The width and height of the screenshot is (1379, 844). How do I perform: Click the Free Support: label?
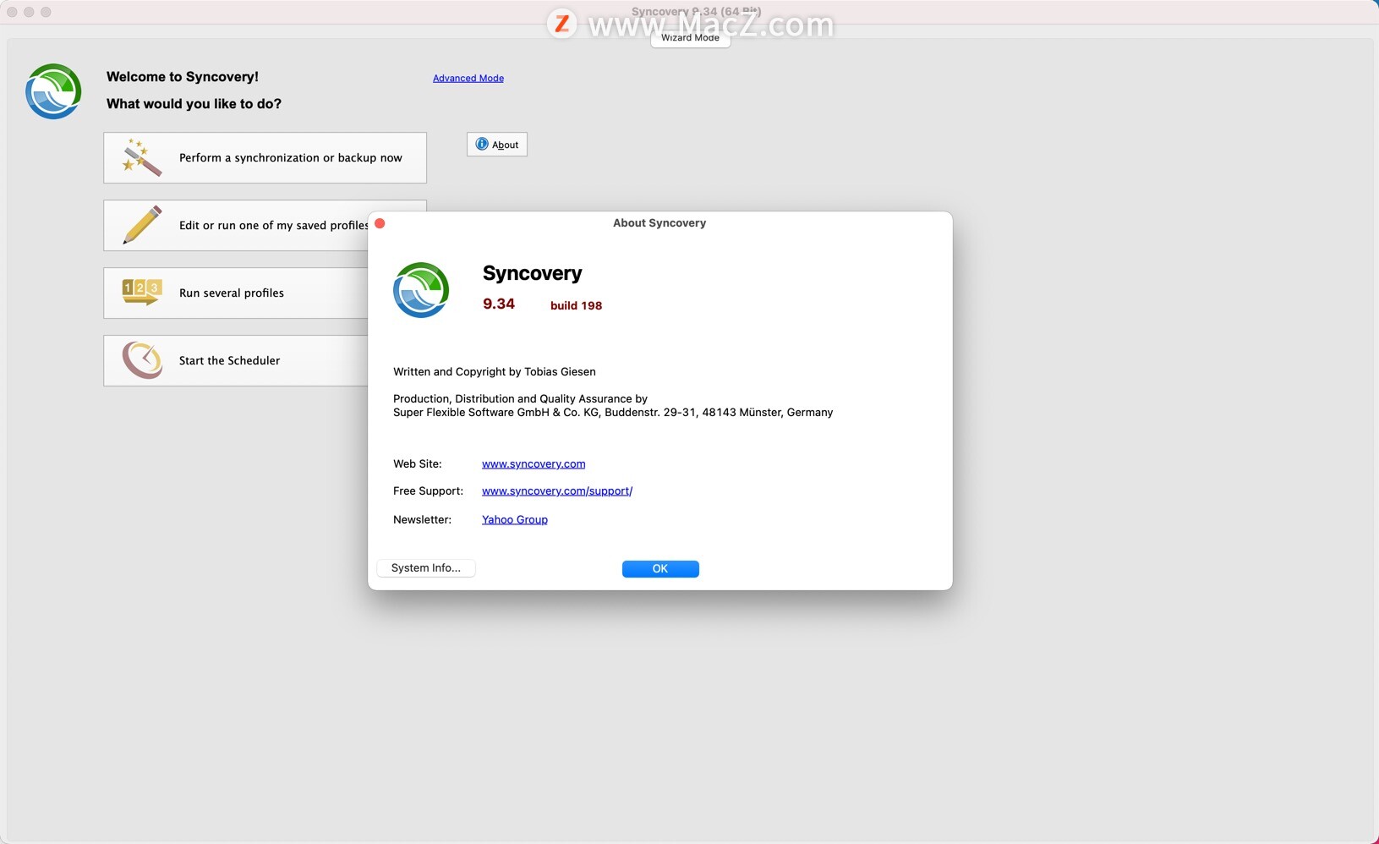point(428,491)
